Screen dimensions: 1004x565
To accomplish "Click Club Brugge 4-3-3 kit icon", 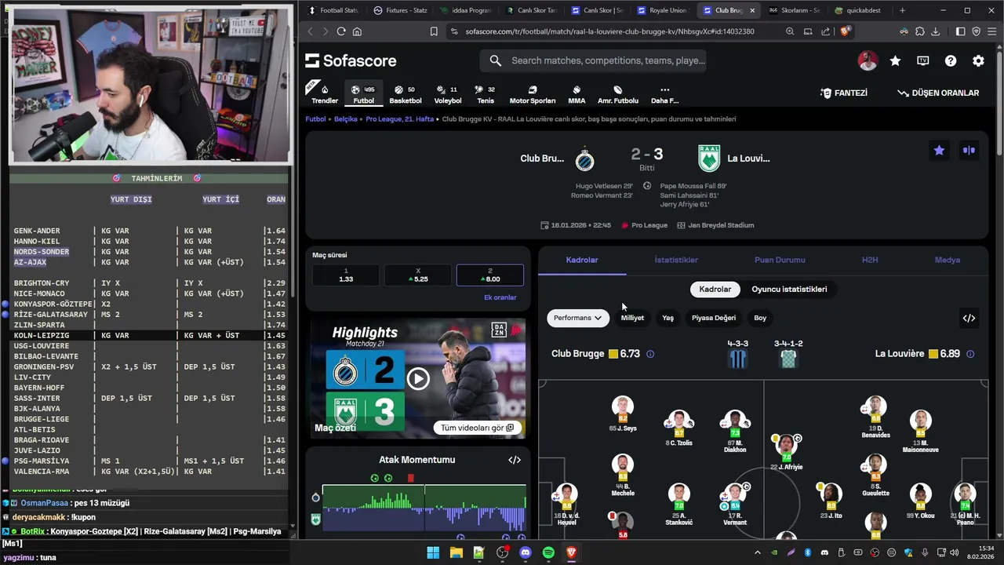I will click(x=738, y=359).
